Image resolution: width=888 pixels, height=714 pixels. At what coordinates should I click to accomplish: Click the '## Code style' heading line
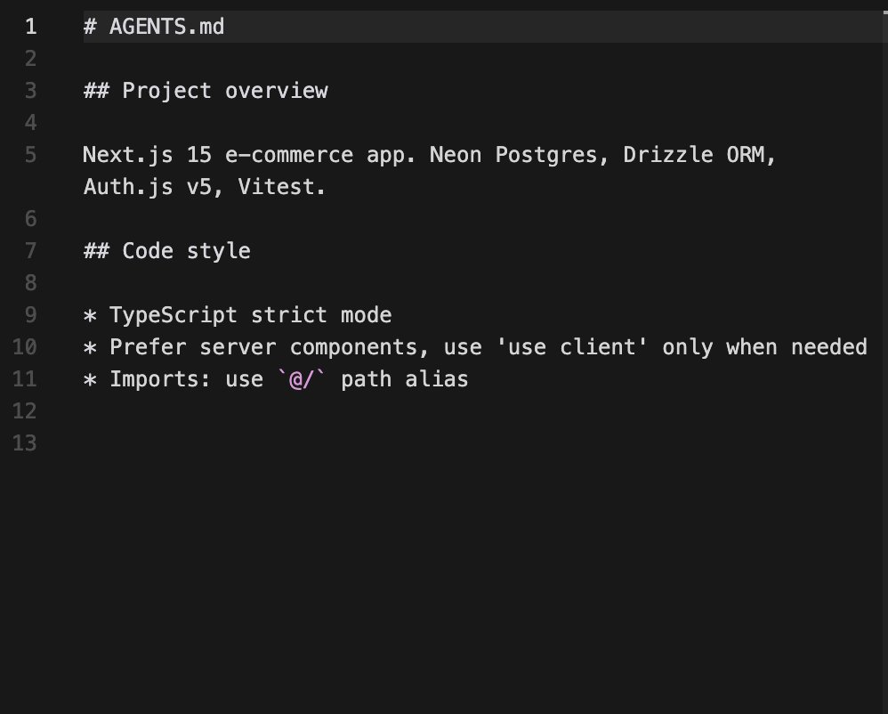coord(167,251)
